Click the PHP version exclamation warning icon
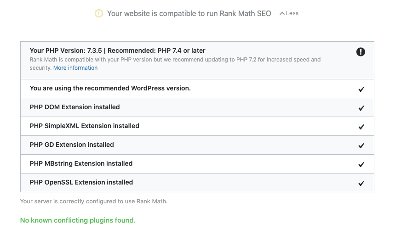The height and width of the screenshot is (235, 401). click(361, 52)
